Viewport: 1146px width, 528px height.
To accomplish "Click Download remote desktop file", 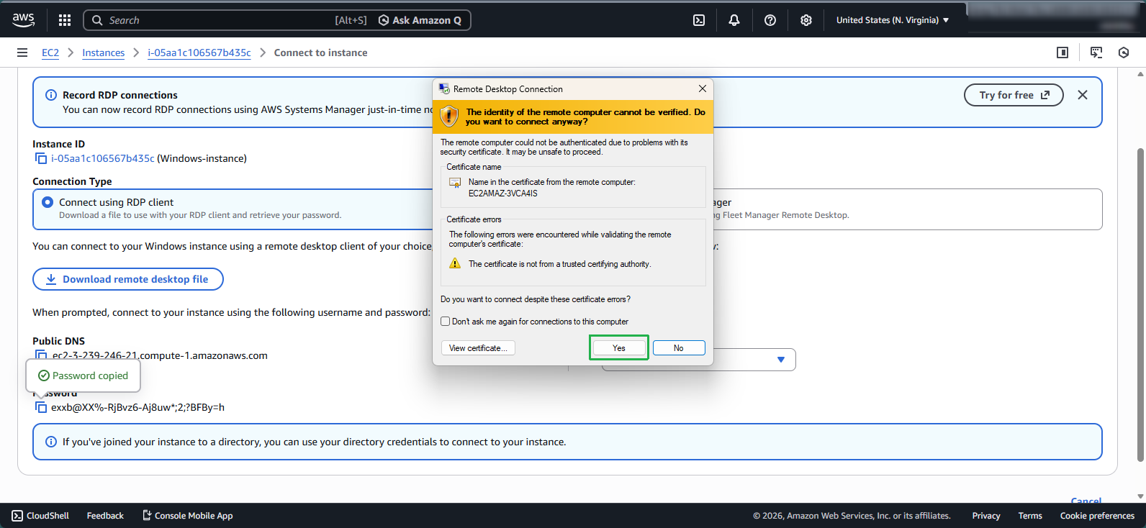I will click(x=128, y=279).
